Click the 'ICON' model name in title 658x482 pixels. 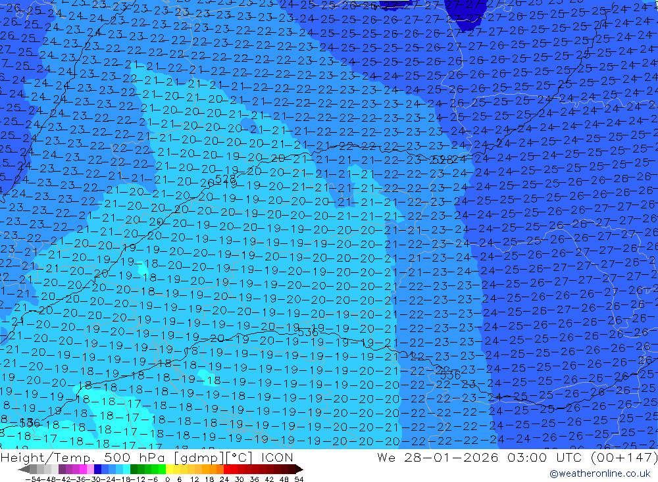pos(277,458)
